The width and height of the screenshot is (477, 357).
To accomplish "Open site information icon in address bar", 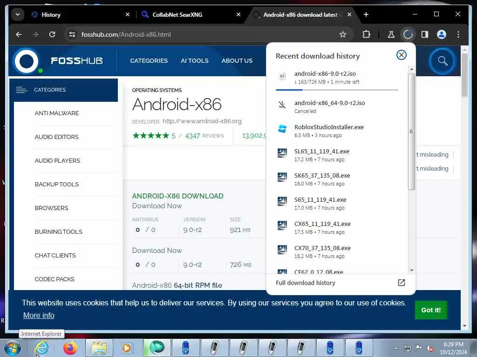I will coord(72,34).
